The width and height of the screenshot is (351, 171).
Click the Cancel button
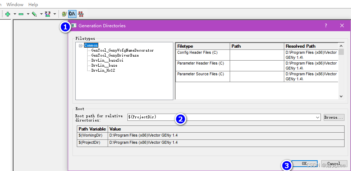pos(334,163)
